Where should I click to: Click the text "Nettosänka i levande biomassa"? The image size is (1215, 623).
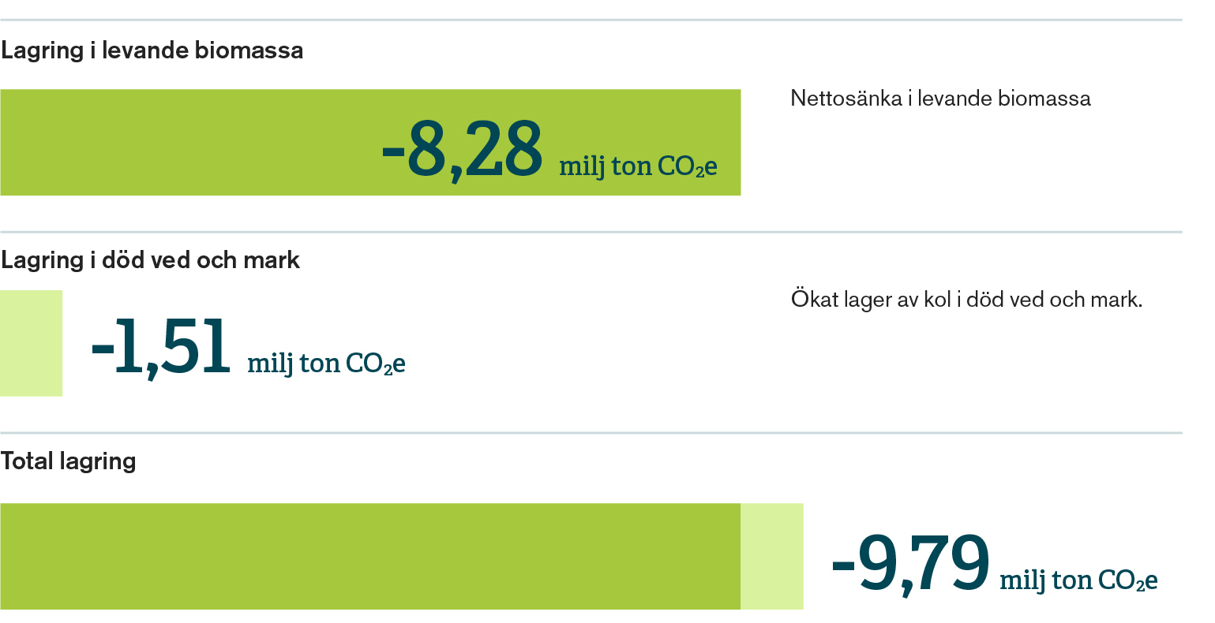[940, 99]
